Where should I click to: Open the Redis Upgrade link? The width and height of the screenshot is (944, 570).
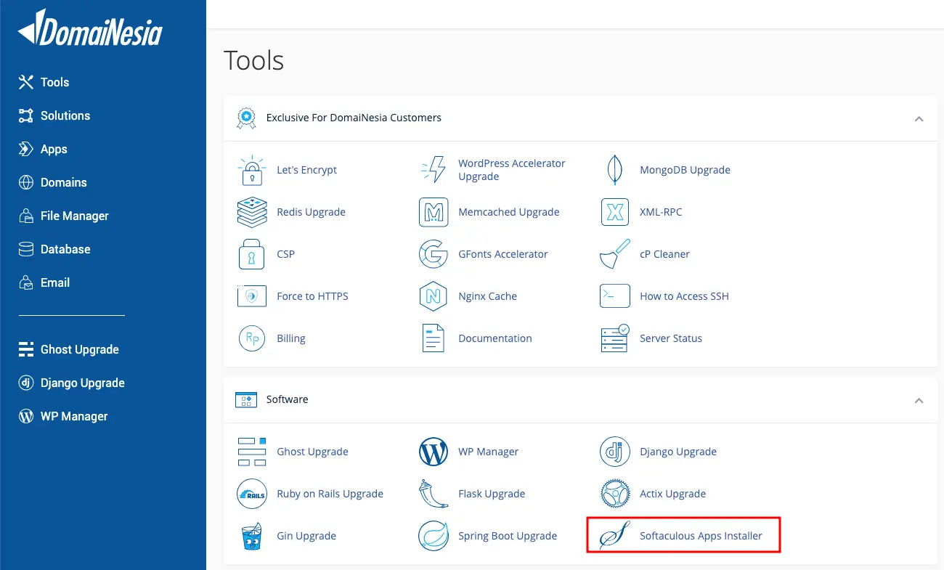click(x=311, y=212)
